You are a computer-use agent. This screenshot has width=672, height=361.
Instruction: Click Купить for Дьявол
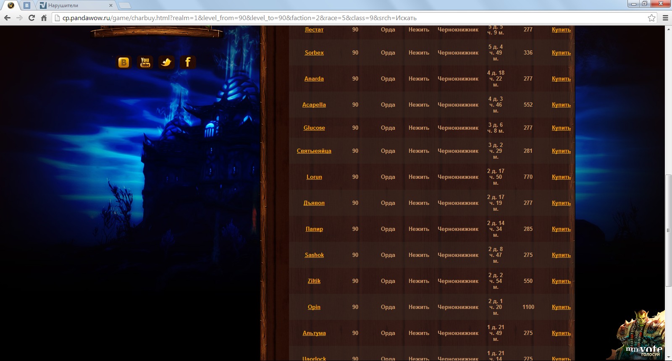click(x=561, y=203)
